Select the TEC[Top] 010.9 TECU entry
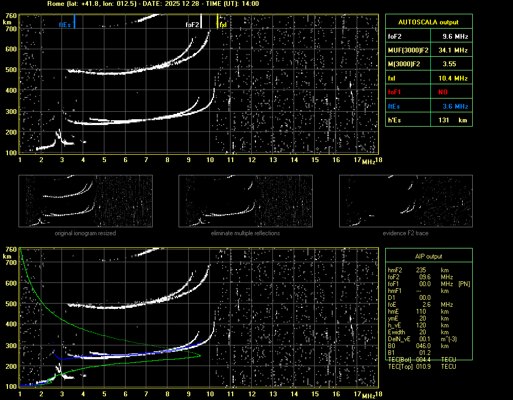Image resolution: width=513 pixels, height=400 pixels. [x=422, y=367]
